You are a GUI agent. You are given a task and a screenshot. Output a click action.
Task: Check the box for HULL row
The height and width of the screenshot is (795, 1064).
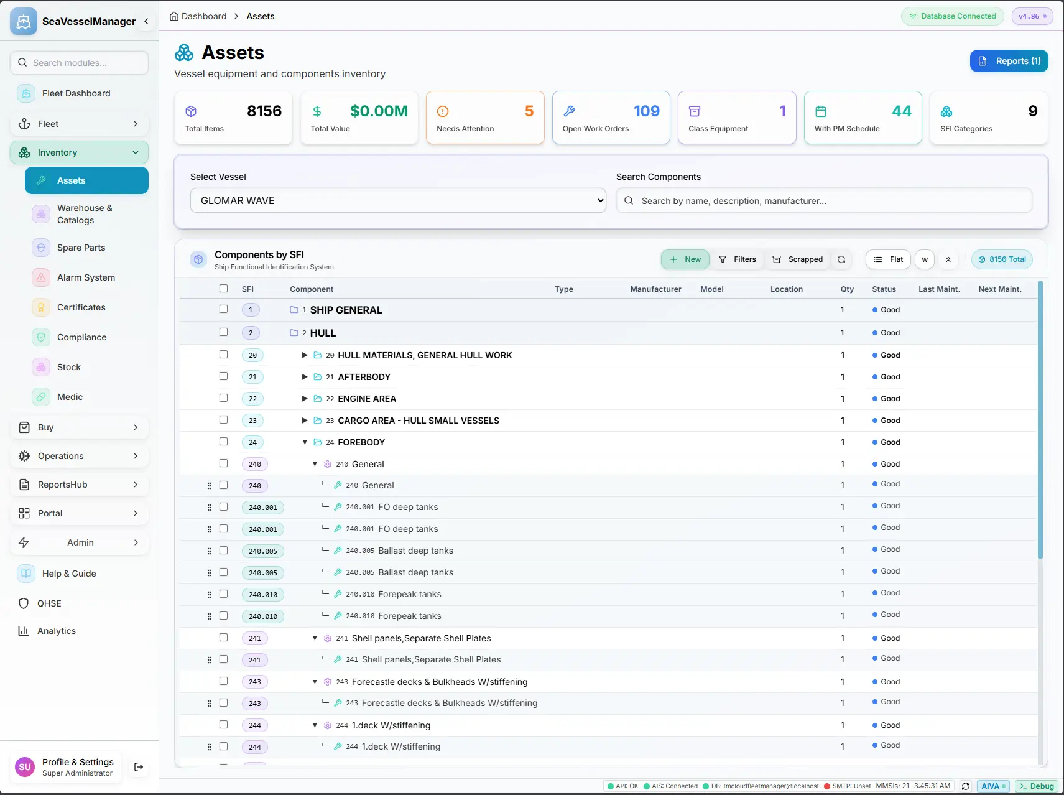[x=223, y=332]
